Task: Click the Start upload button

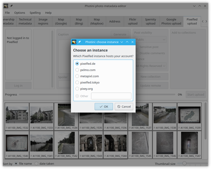Action: point(196,95)
